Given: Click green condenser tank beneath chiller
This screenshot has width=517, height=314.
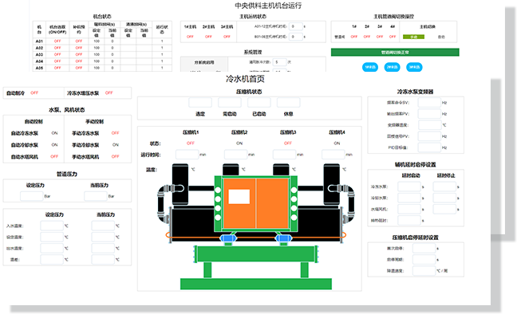Looking at the screenshot, I should pos(256,254).
